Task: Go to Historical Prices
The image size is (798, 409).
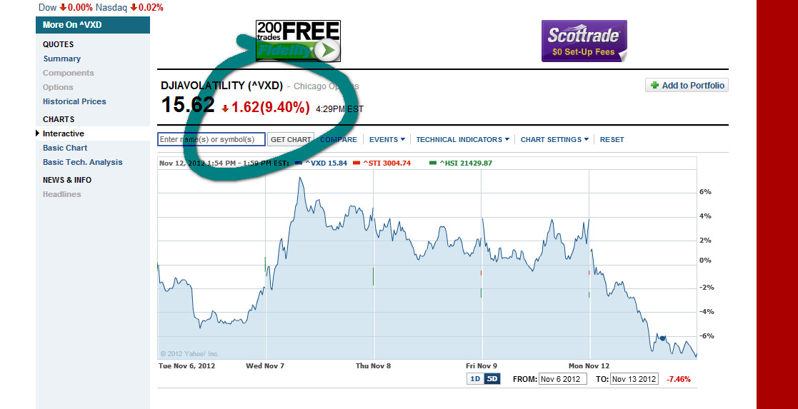Action: click(x=74, y=101)
